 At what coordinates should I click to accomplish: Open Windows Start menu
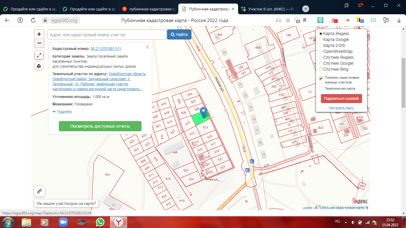point(8,222)
